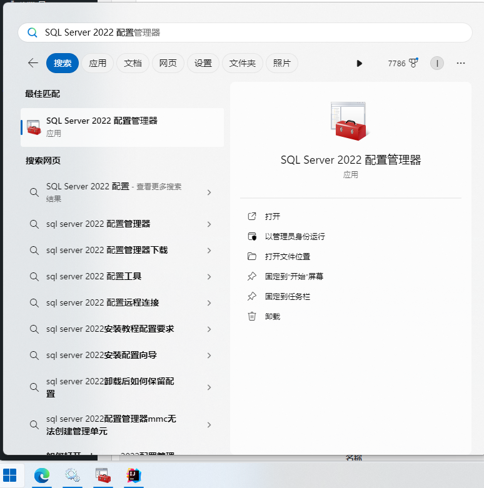Image resolution: width=484 pixels, height=488 pixels.
Task: Select the 搜索 filter tab
Action: pos(63,63)
